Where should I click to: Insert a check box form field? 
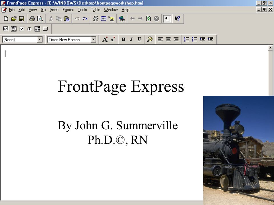(x=21, y=29)
